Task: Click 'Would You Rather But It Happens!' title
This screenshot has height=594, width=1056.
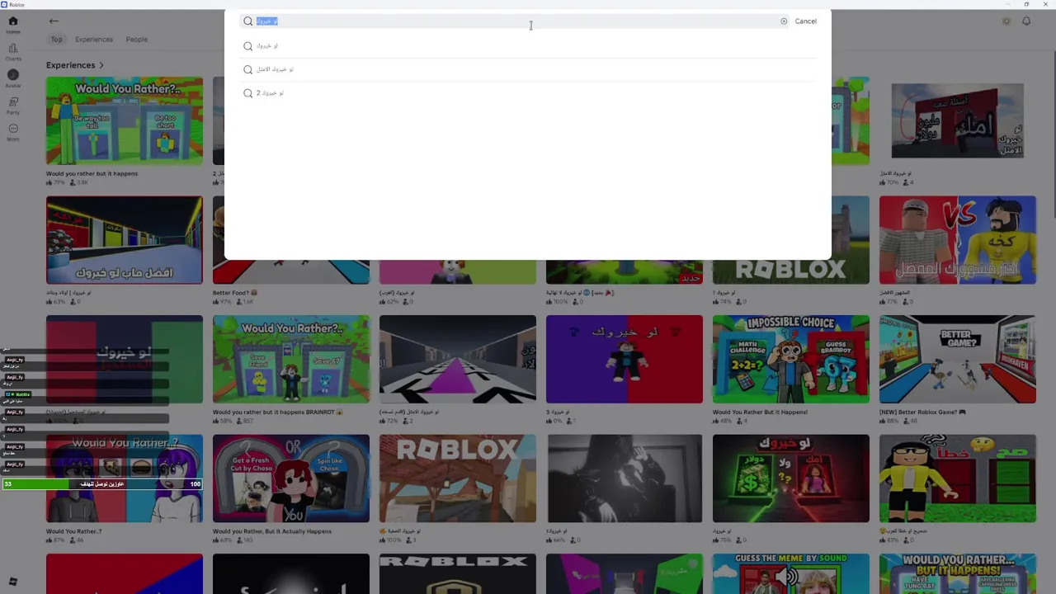Action: coord(760,412)
